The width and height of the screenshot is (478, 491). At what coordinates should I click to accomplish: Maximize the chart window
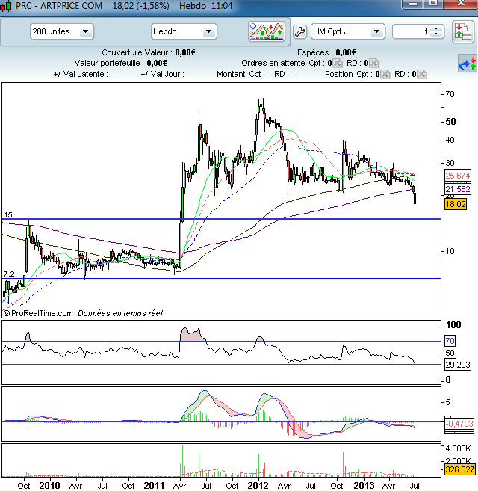pyautogui.click(x=433, y=4)
